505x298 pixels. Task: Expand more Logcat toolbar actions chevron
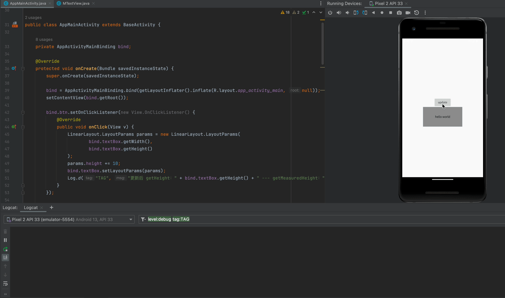point(5,294)
